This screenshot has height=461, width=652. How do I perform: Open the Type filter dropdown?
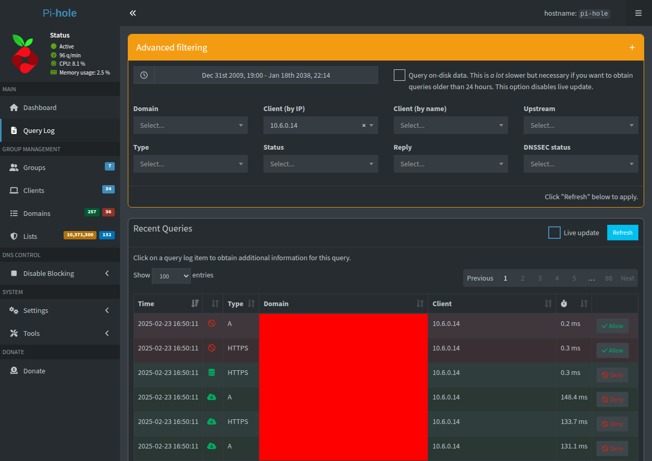(190, 164)
